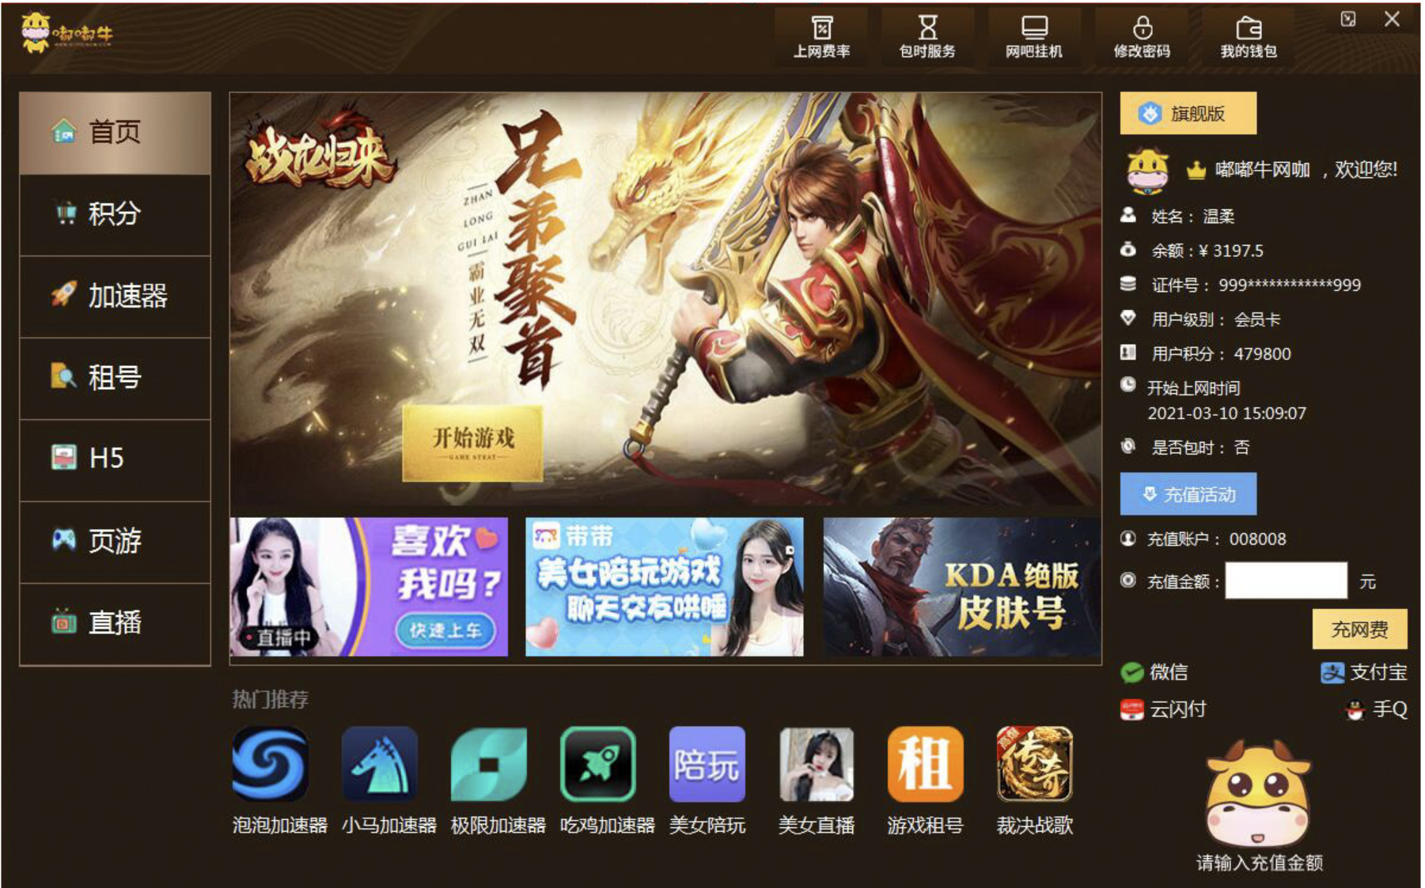Click the 用户积分 479800 text
This screenshot has width=1425, height=888.
pos(1221,354)
